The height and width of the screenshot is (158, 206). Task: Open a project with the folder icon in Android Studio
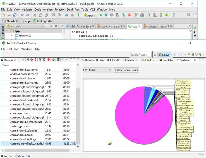click(x=3, y=15)
